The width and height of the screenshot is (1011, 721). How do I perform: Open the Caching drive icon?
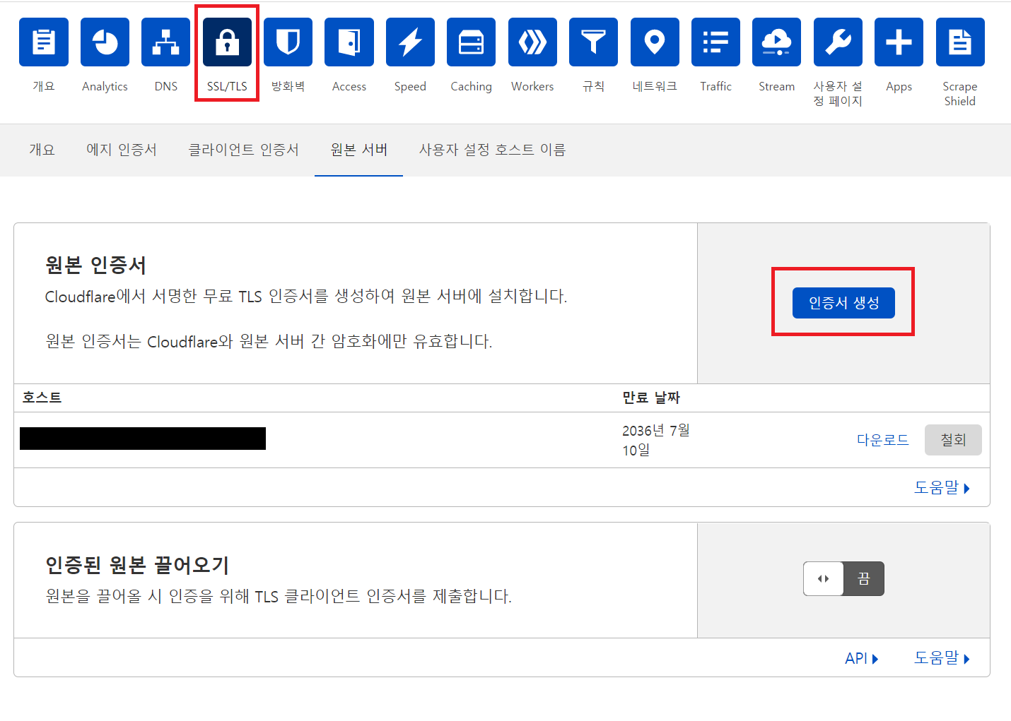click(x=472, y=42)
